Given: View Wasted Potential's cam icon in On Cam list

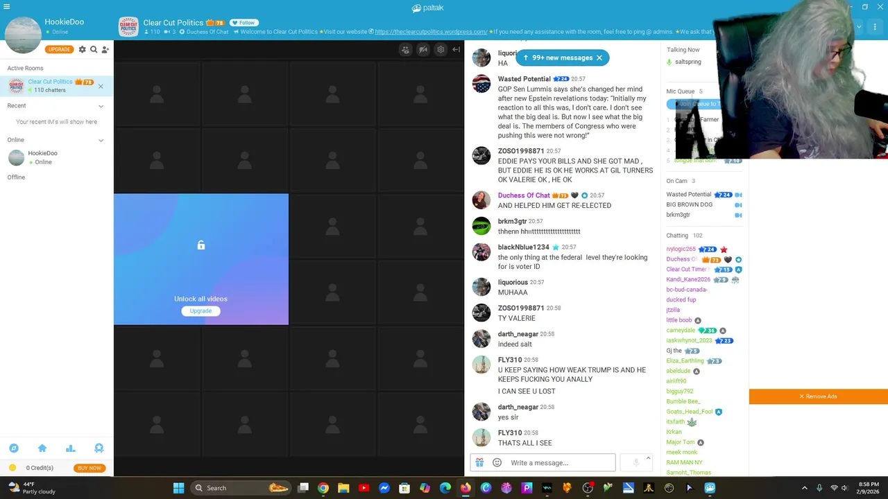Looking at the screenshot, I should click(x=738, y=195).
